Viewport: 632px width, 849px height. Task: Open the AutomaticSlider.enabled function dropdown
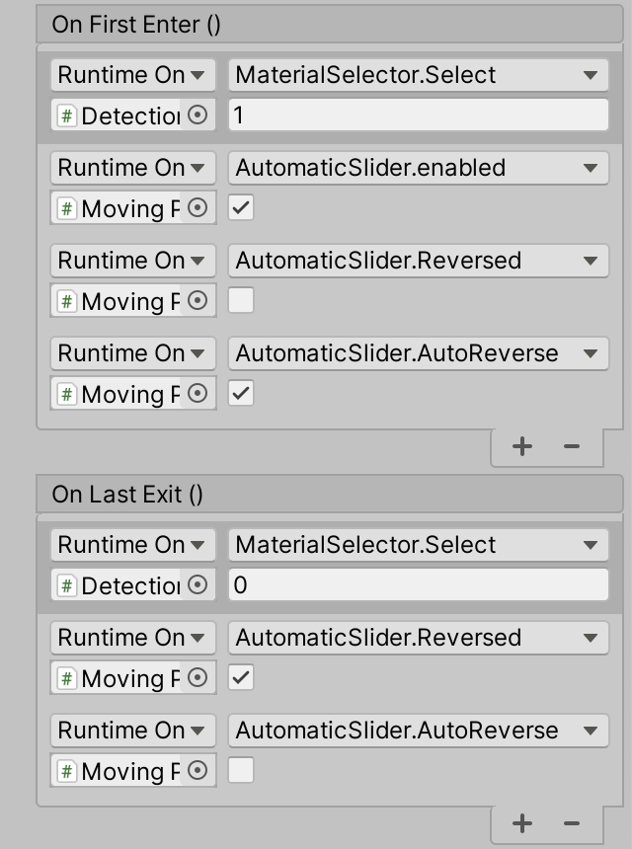pos(418,168)
